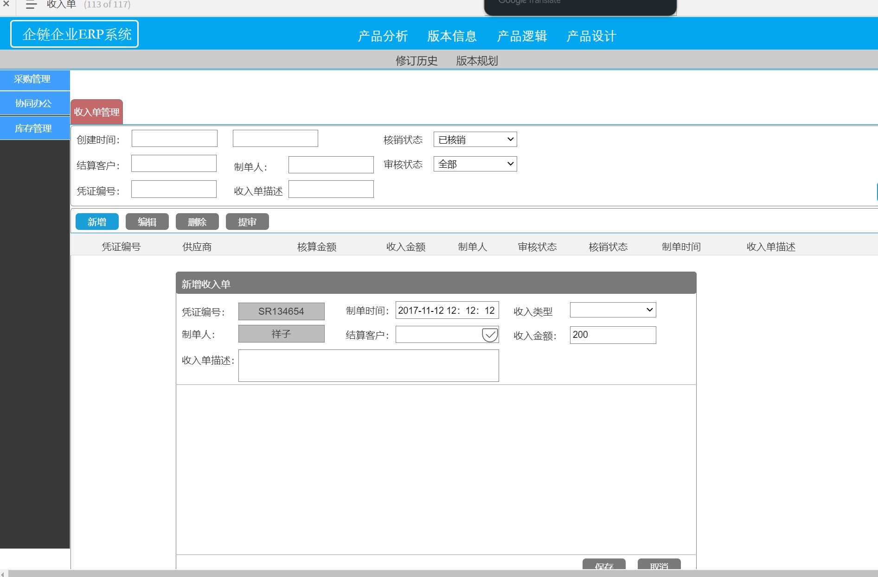878x577 pixels.
Task: Click the 结算客户 field in dialog
Action: coord(447,335)
